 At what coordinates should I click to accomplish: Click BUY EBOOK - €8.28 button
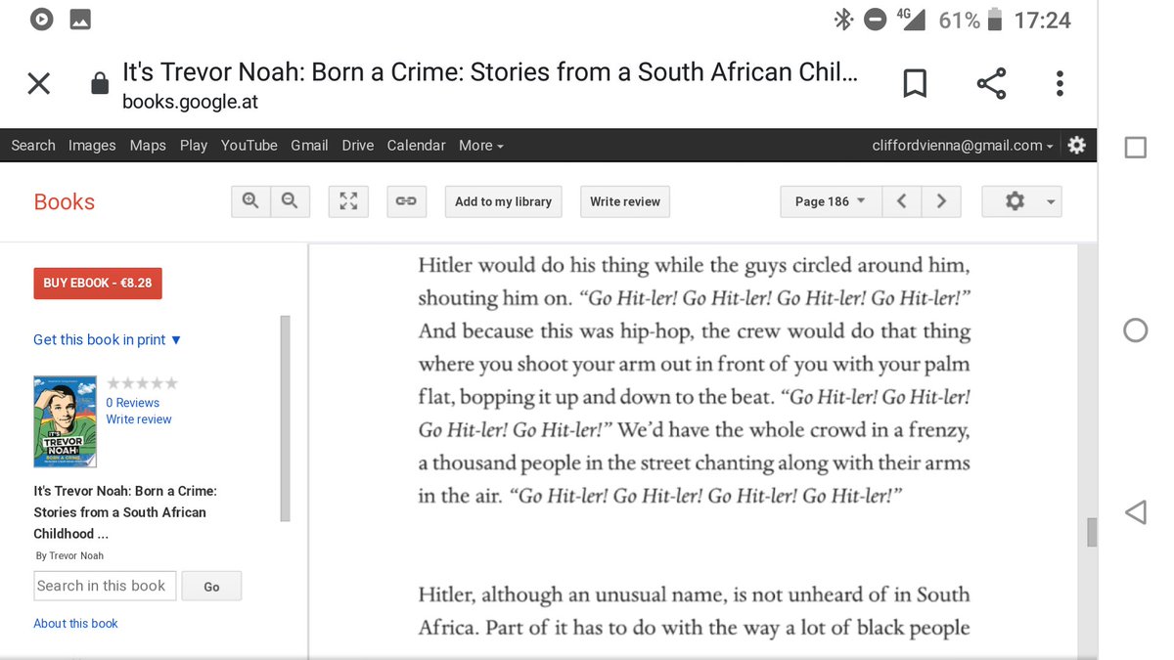98,283
